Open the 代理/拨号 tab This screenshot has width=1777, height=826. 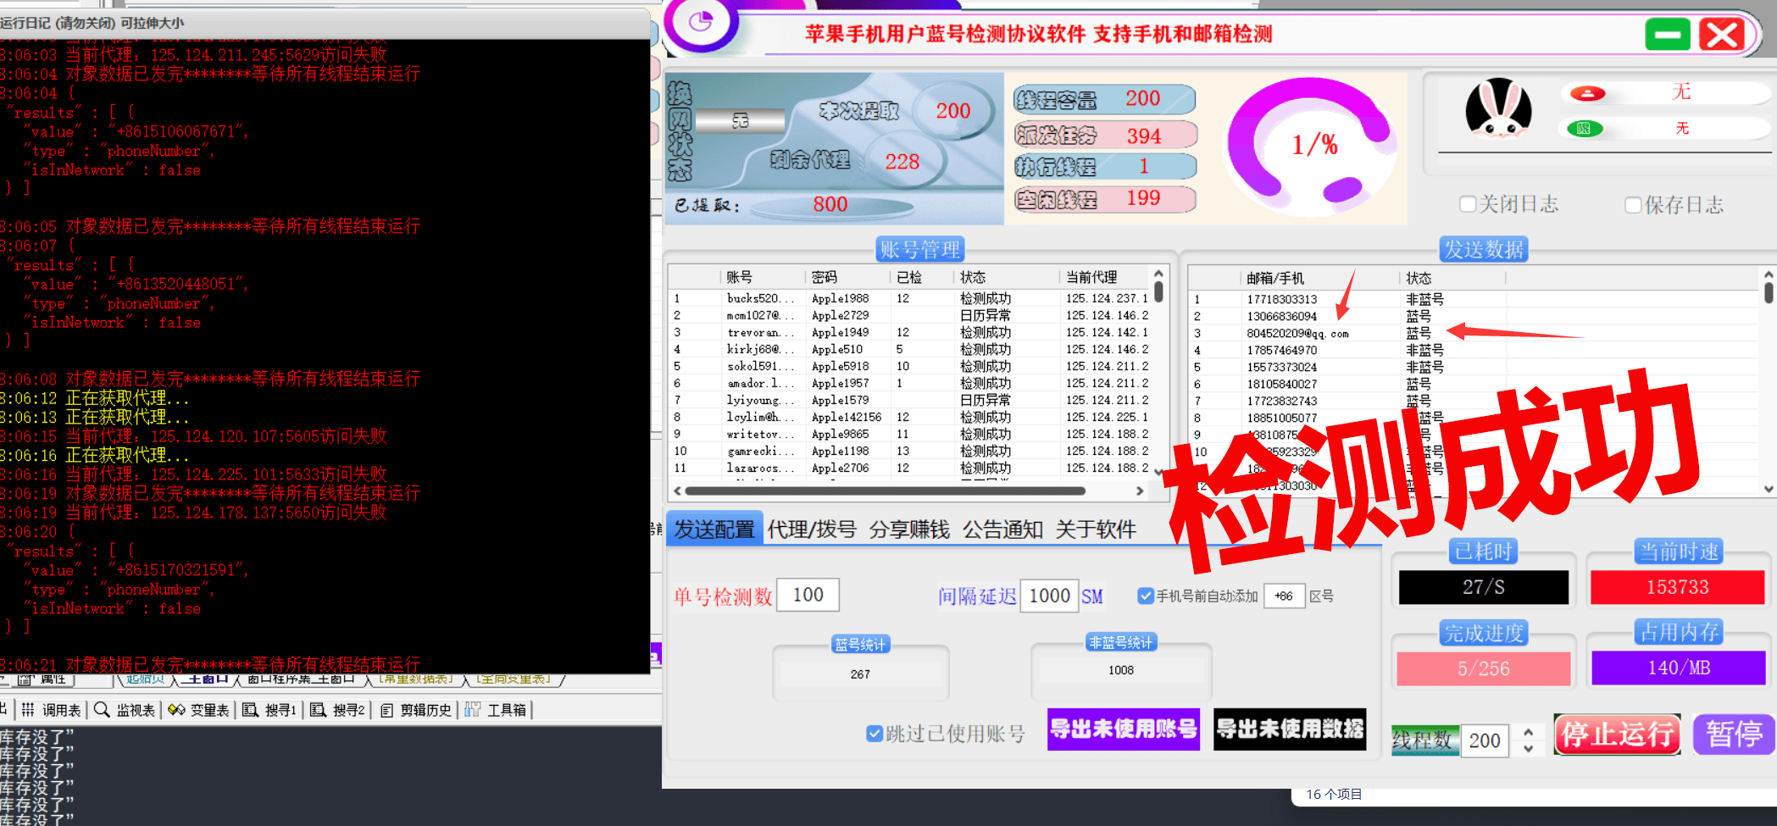click(812, 530)
